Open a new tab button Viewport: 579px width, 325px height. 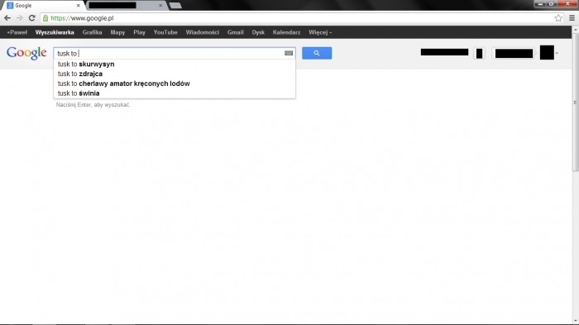pos(175,6)
